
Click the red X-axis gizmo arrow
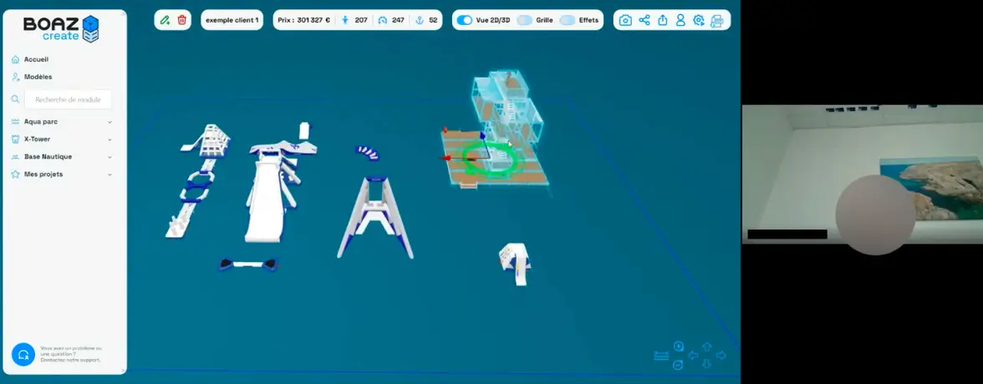pyautogui.click(x=447, y=159)
